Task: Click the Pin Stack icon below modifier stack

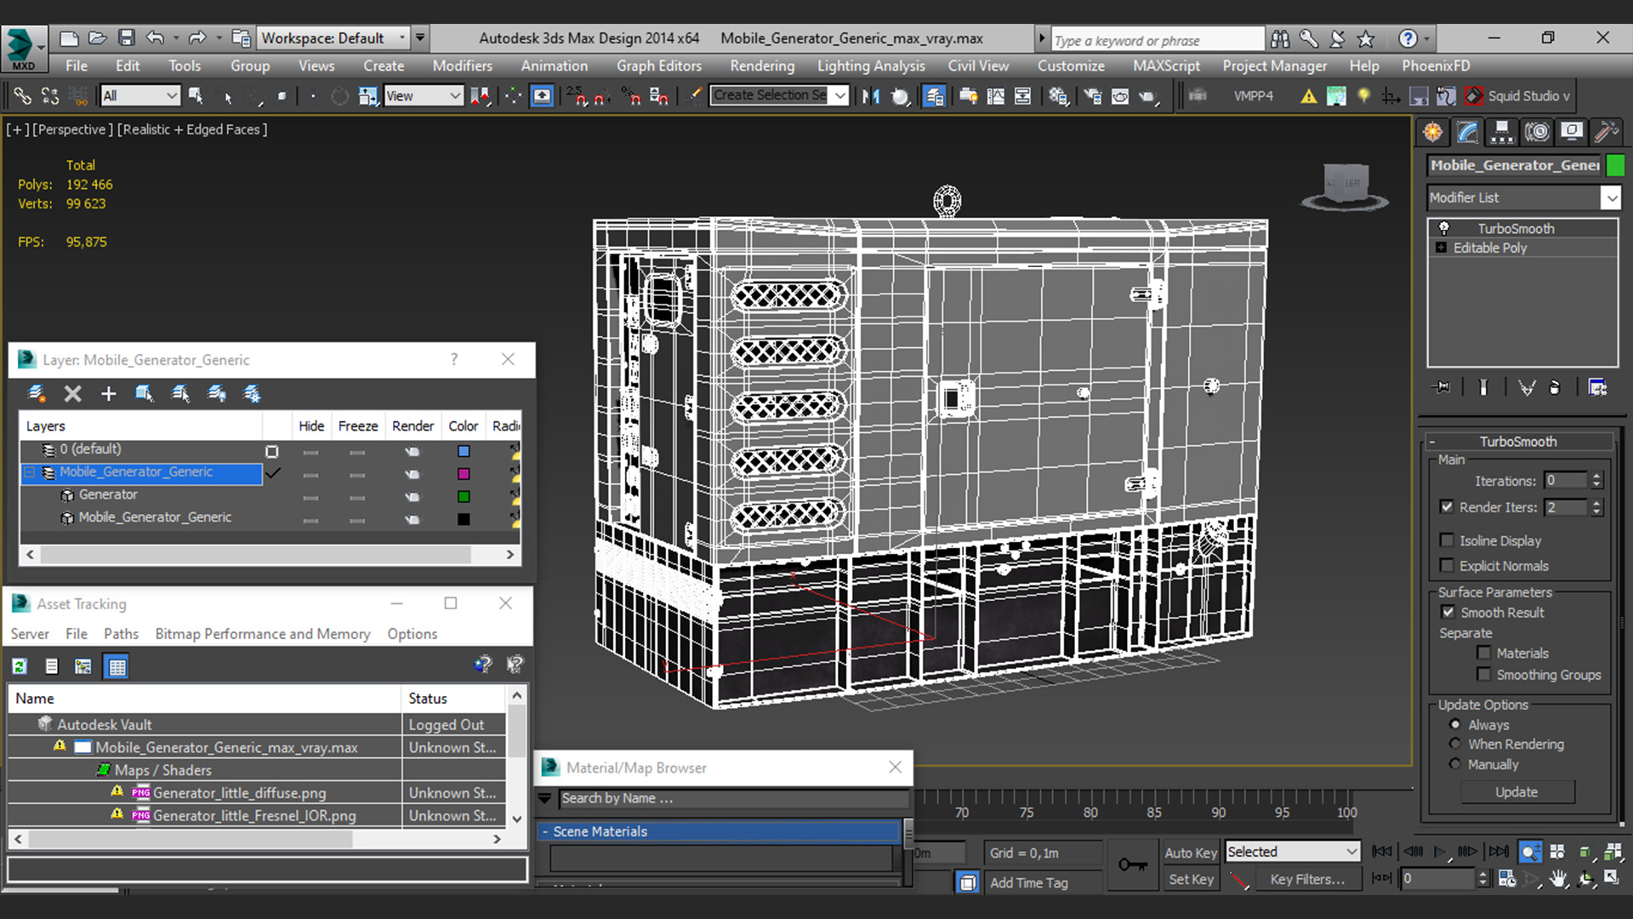Action: click(1441, 387)
